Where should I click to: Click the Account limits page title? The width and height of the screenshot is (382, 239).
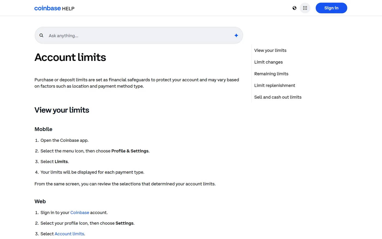coord(70,57)
